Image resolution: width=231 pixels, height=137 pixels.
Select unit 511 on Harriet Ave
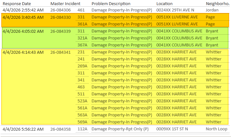coord(81,94)
